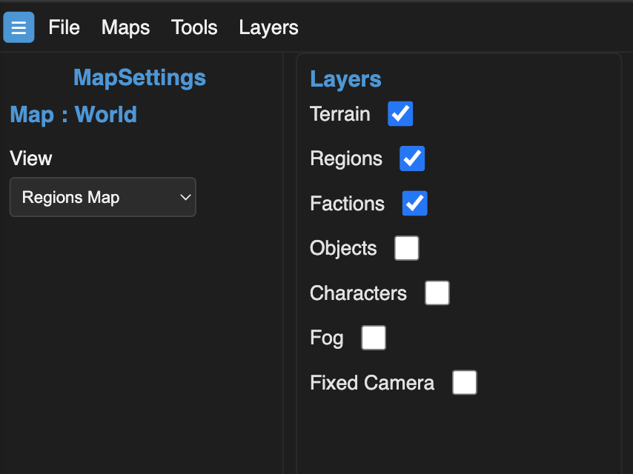Screen dimensions: 633x474
Task: Open the Layers menu in menu bar
Action: pos(268,28)
